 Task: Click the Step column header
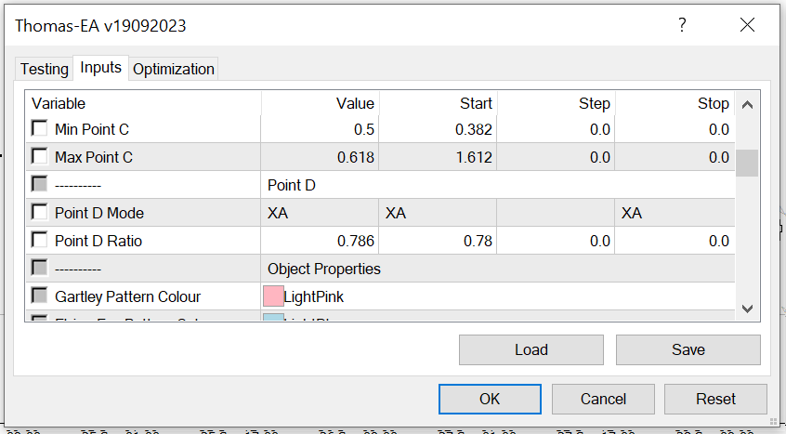[556, 103]
